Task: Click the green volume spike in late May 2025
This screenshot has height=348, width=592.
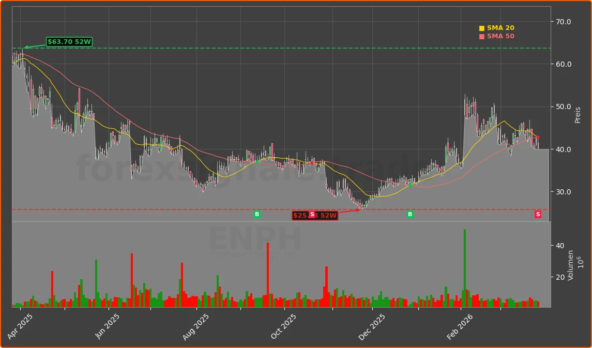Action: (96, 283)
